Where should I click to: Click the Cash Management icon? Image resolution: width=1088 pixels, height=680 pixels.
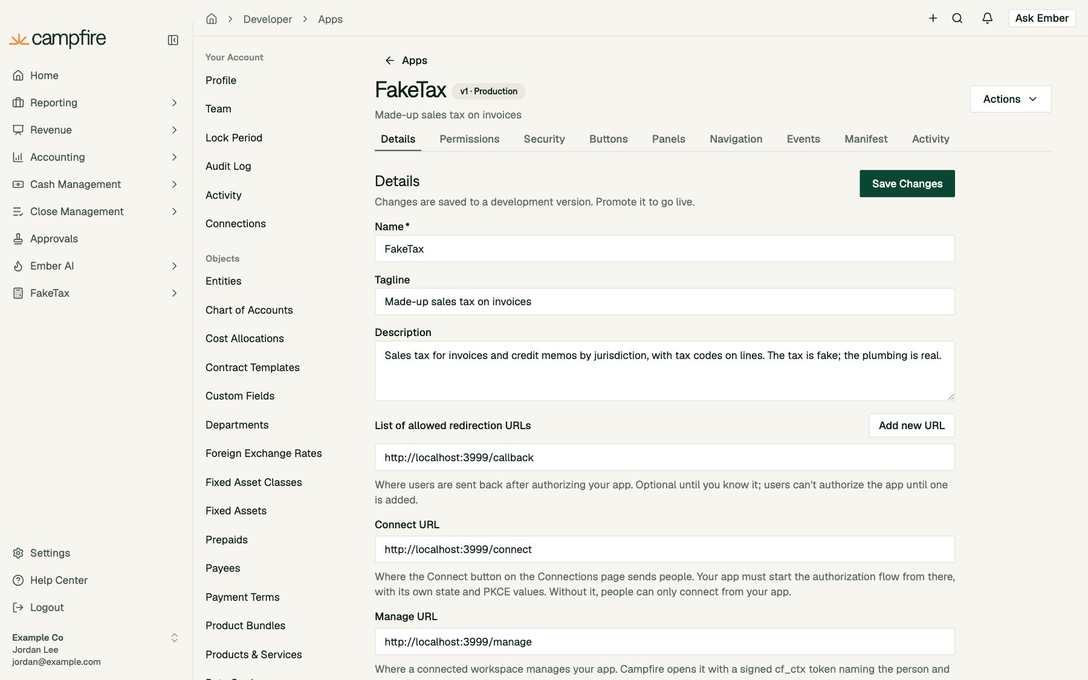[x=18, y=184]
